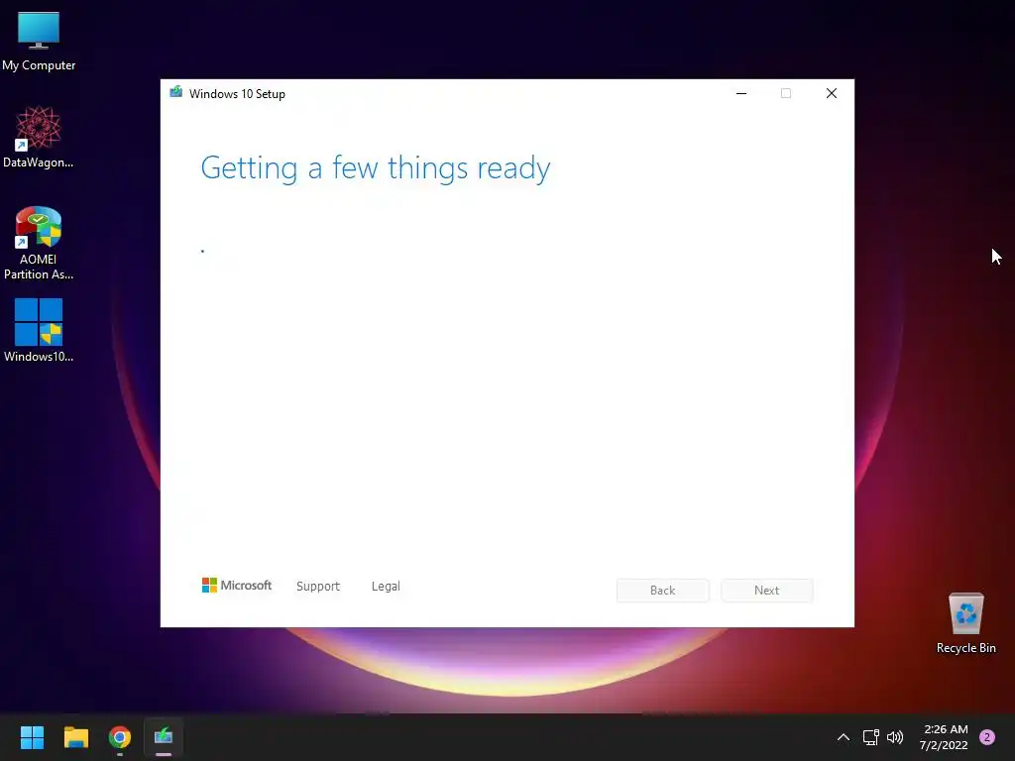Select the Windows10 upgrade desktop icon

pos(39,330)
